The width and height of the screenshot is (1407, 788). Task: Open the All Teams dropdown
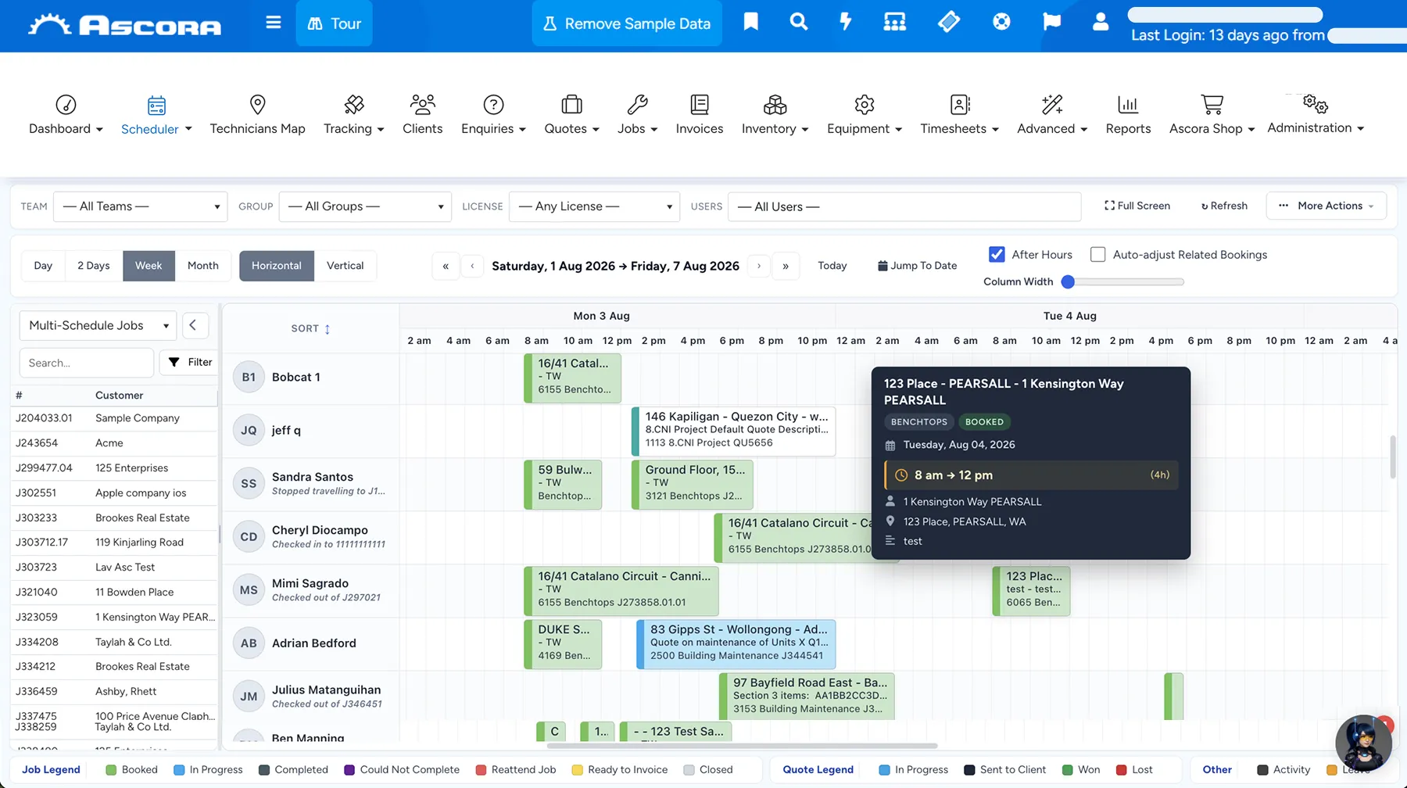(x=141, y=206)
